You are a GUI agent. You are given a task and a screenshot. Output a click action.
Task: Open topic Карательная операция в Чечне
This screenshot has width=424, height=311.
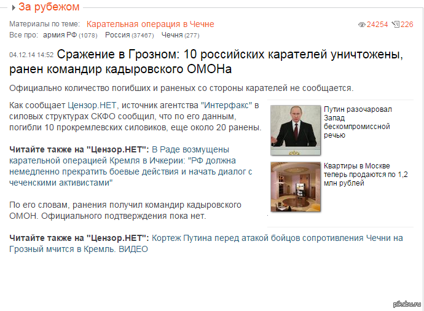point(151,24)
